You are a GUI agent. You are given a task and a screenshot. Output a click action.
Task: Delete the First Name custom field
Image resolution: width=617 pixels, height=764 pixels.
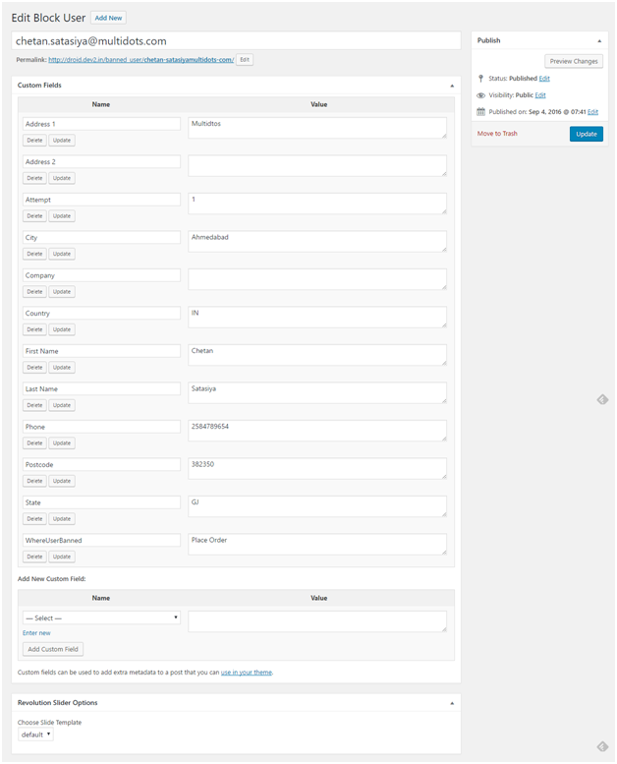pyautogui.click(x=34, y=368)
